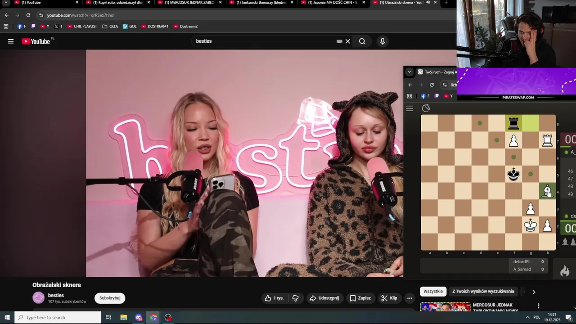Show next filter chips with arrow

point(534,292)
